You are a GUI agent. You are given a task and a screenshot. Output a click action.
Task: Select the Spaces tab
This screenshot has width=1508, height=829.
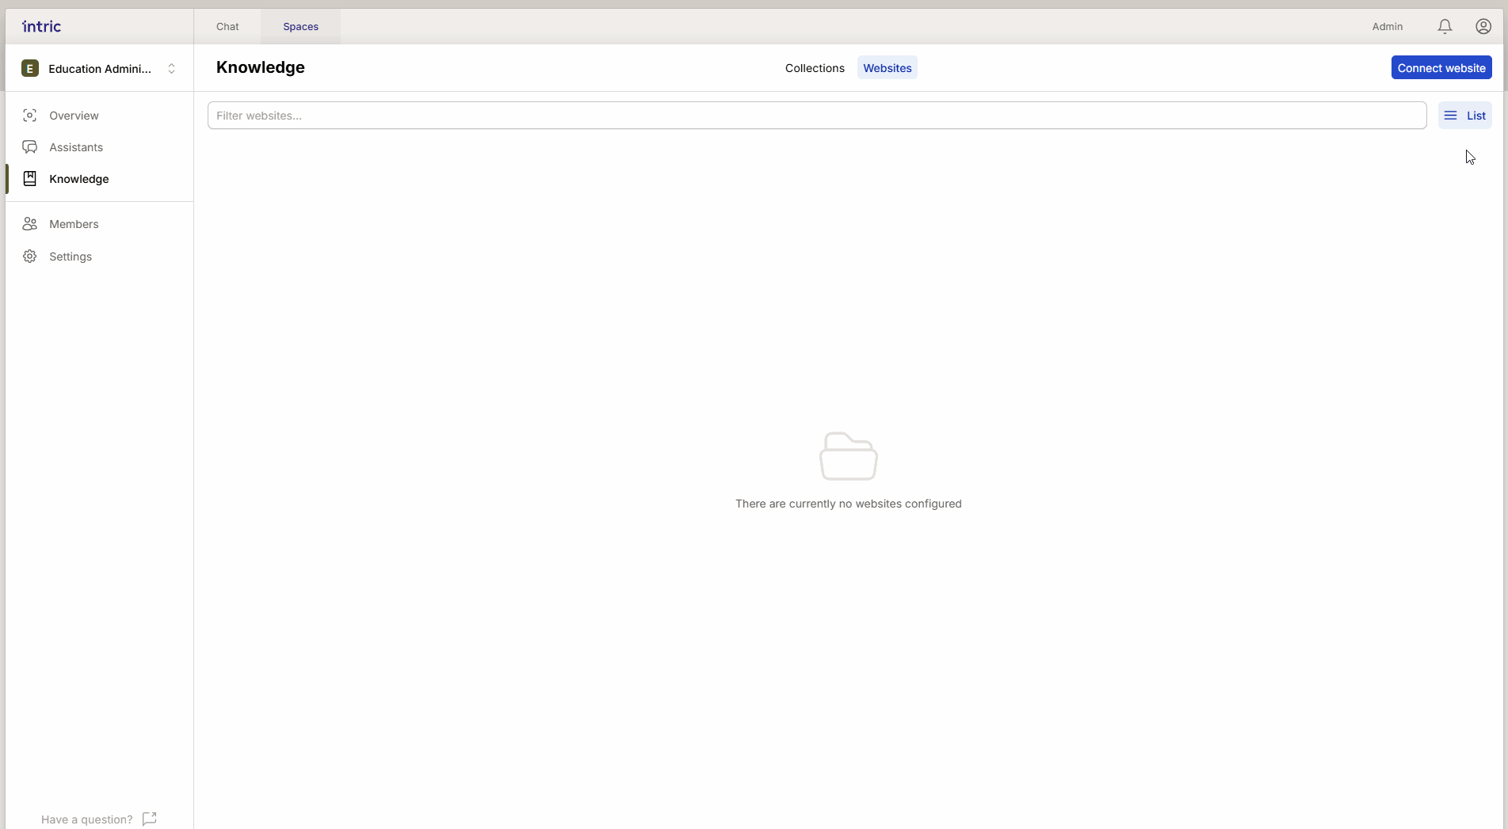point(300,27)
